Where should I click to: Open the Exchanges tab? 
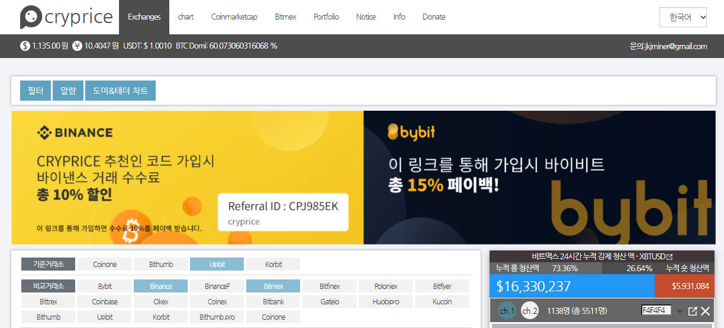tap(144, 17)
